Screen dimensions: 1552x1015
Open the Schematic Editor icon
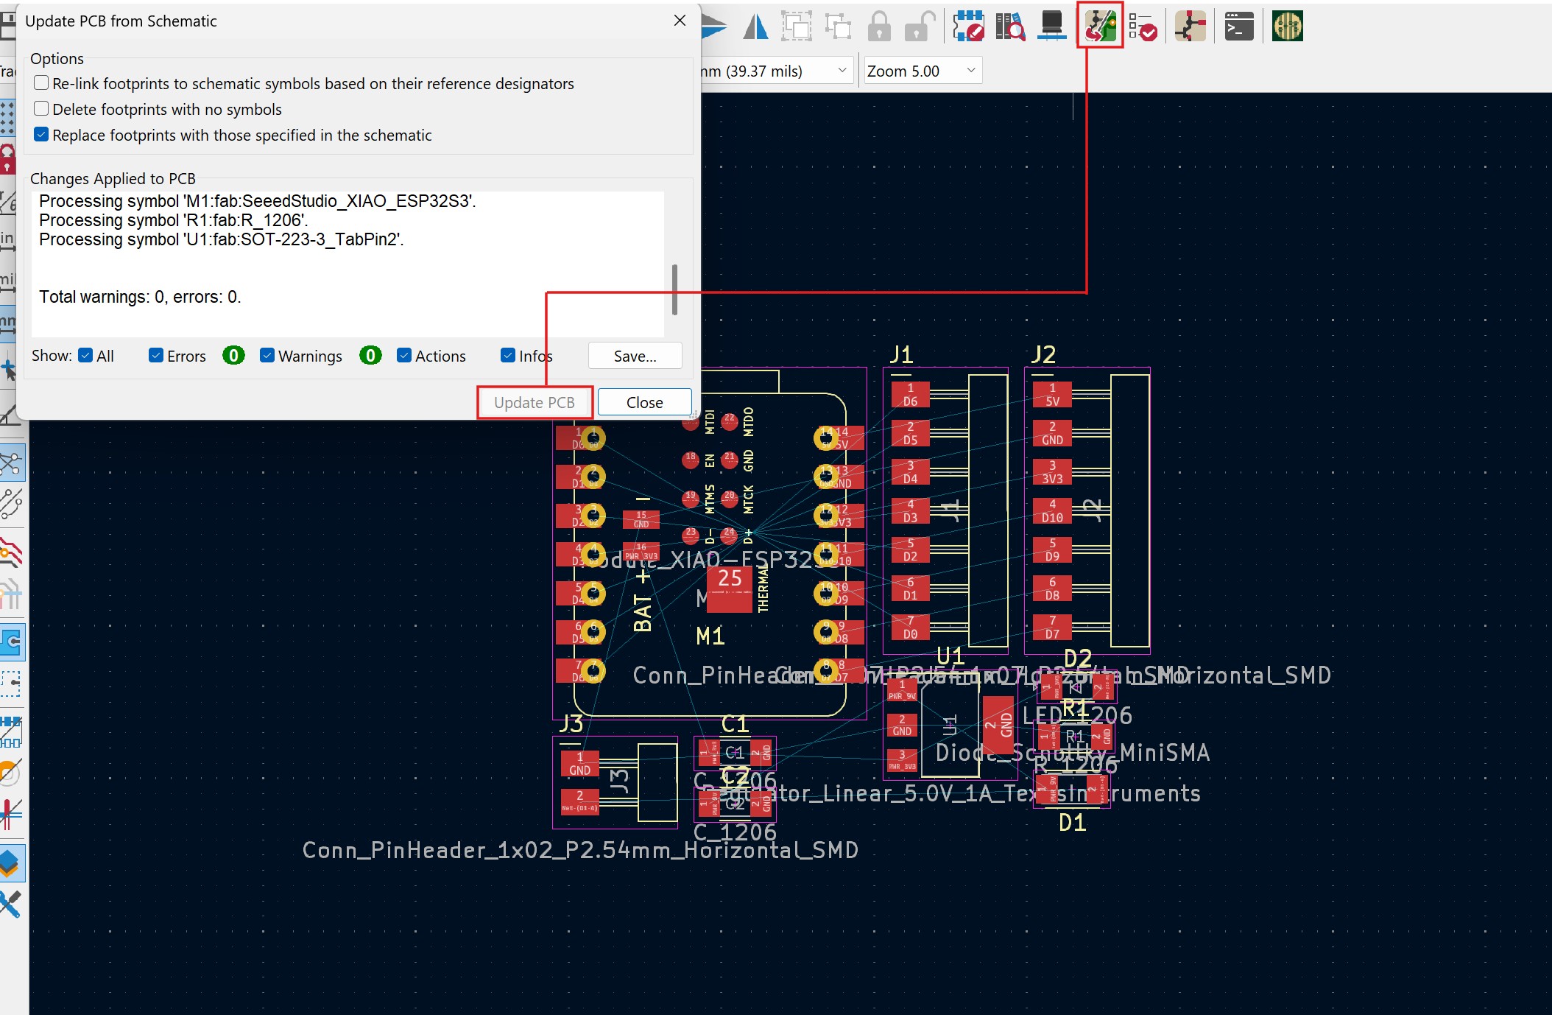pos(1190,27)
